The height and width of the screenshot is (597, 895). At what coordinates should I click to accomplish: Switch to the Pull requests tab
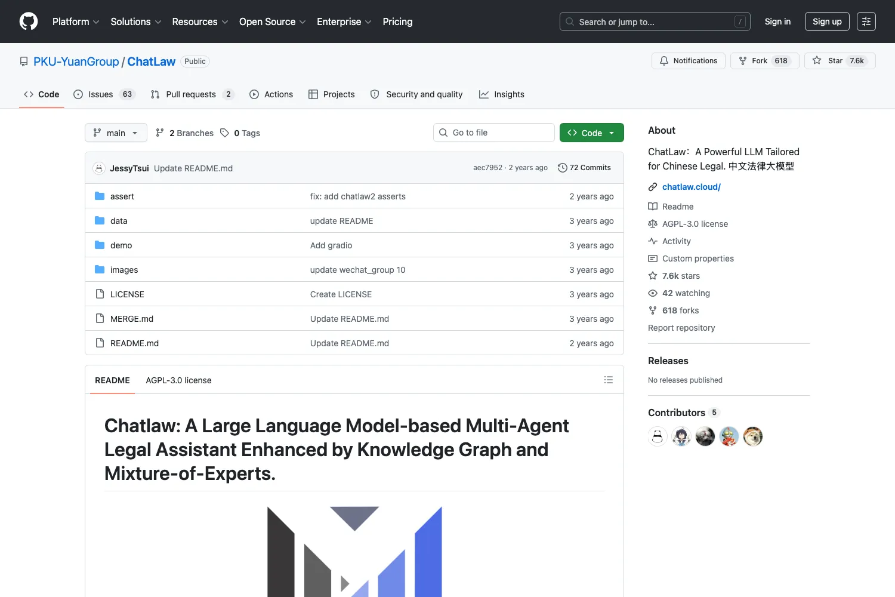click(x=192, y=94)
